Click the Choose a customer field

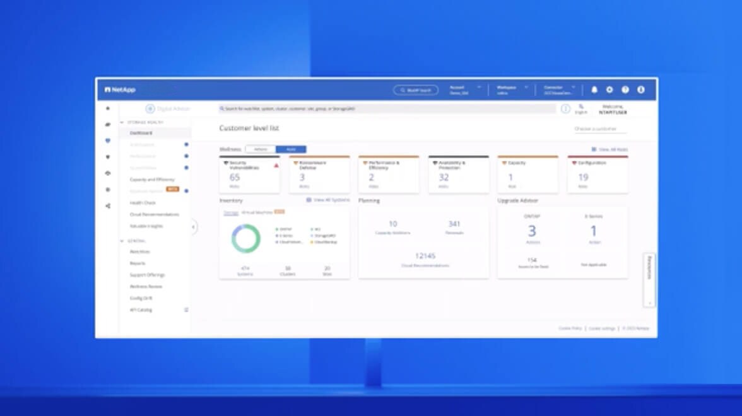tap(599, 129)
